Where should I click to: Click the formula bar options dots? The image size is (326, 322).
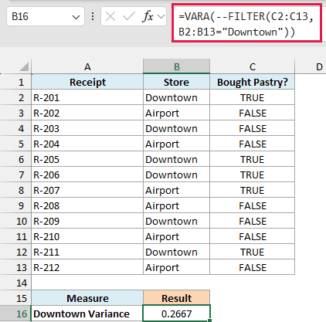93,16
